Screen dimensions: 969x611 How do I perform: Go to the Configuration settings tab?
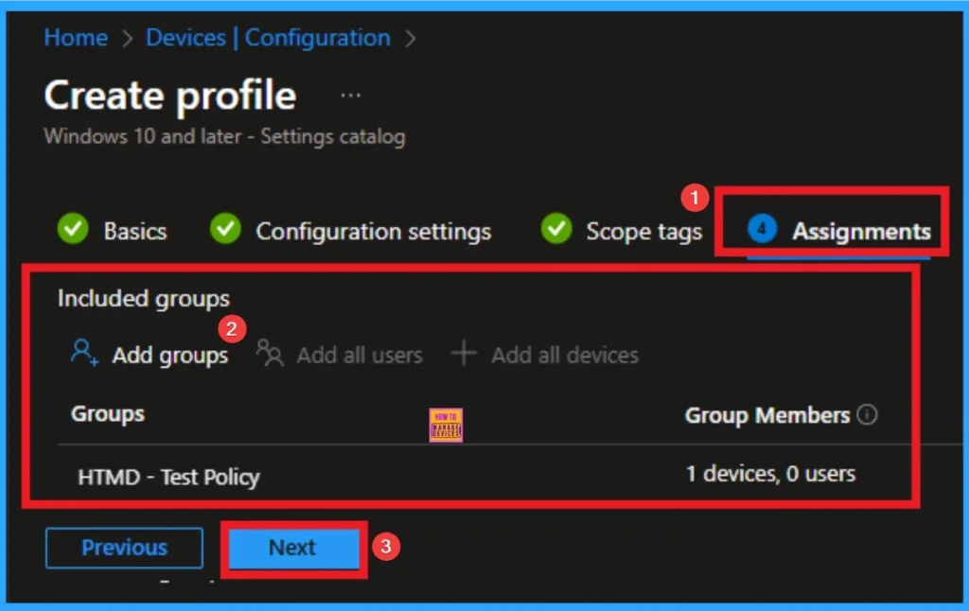click(373, 231)
